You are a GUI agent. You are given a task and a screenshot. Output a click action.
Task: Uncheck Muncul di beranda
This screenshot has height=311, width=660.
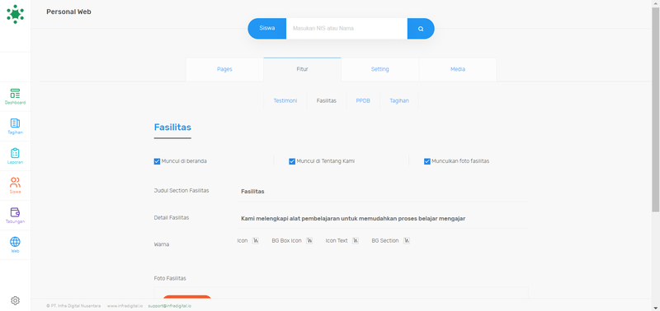pyautogui.click(x=157, y=161)
